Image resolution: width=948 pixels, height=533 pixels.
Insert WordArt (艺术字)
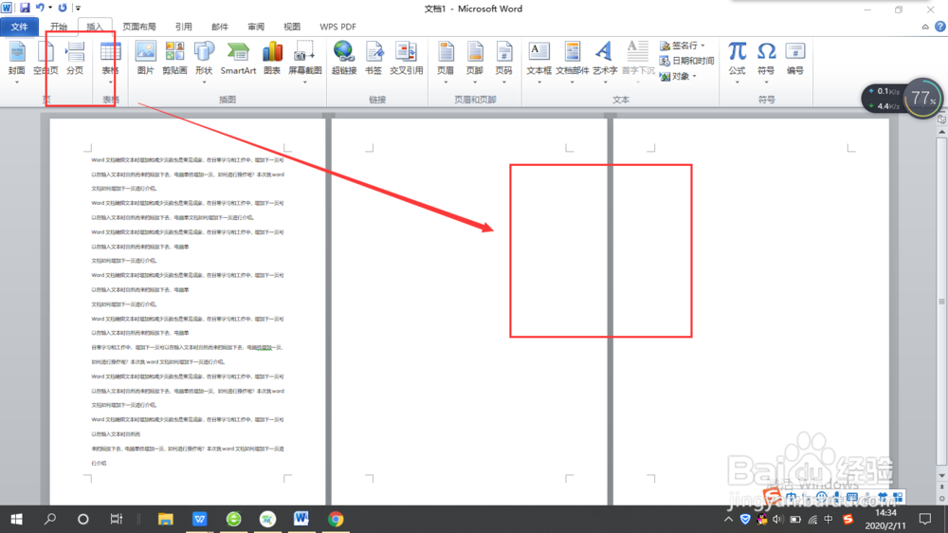pyautogui.click(x=605, y=60)
